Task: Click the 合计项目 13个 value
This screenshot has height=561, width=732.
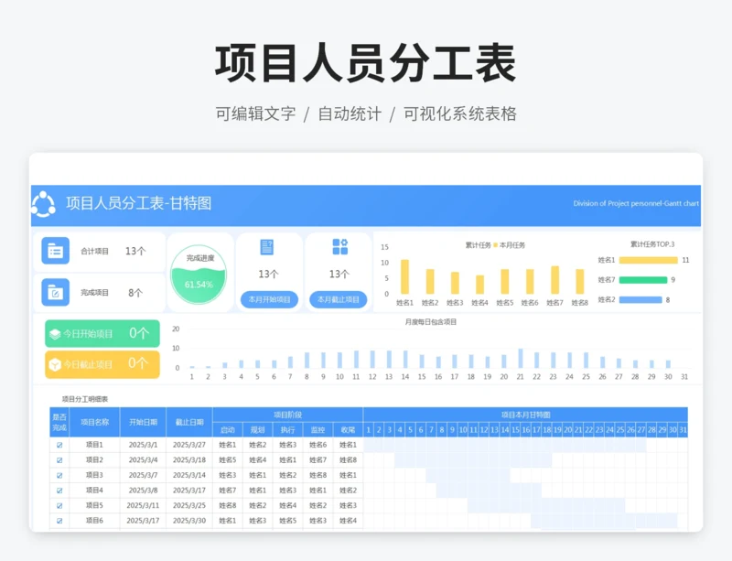Action: click(x=135, y=252)
